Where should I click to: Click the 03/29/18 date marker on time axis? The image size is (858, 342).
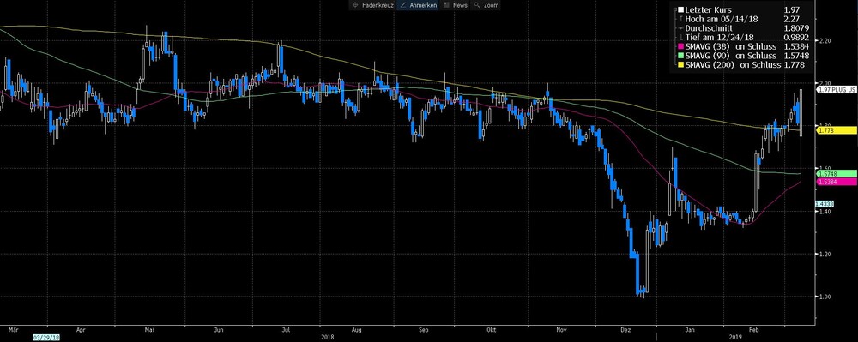click(x=46, y=338)
